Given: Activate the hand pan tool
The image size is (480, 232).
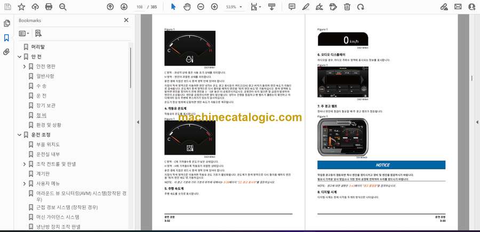Looking at the screenshot, I should coord(187,7).
